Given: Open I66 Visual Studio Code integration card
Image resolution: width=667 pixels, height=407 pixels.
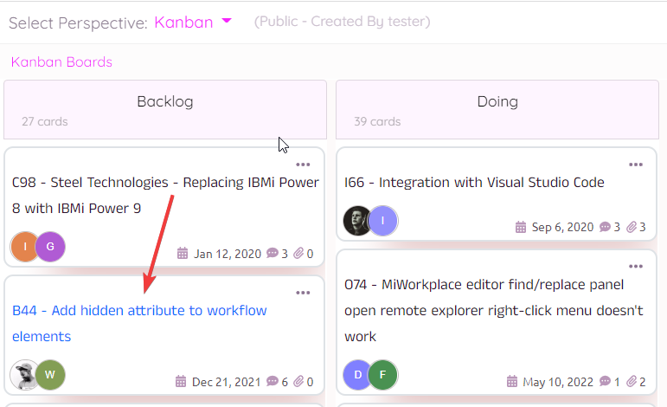Looking at the screenshot, I should pos(474,183).
